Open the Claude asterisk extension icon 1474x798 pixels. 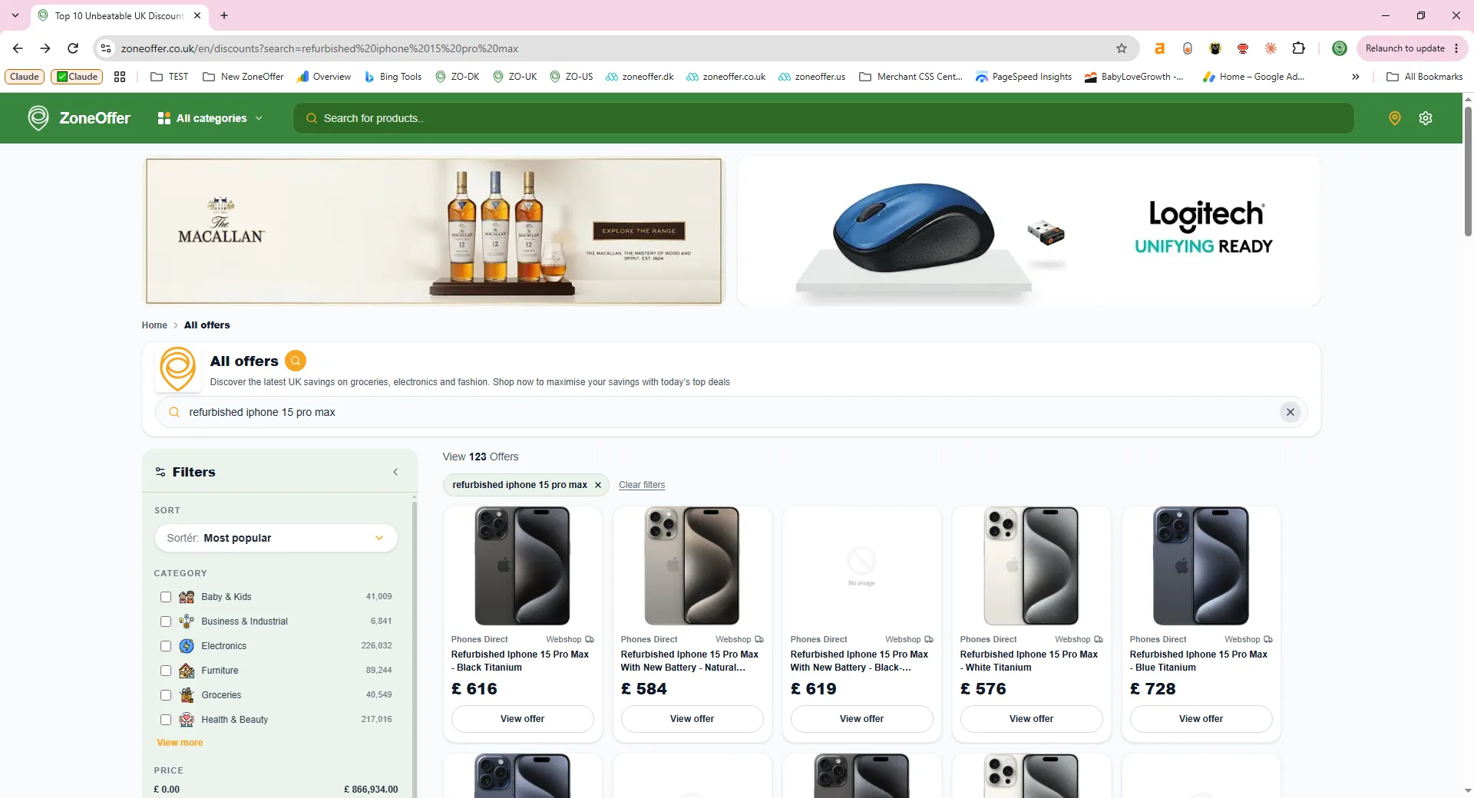[1271, 48]
